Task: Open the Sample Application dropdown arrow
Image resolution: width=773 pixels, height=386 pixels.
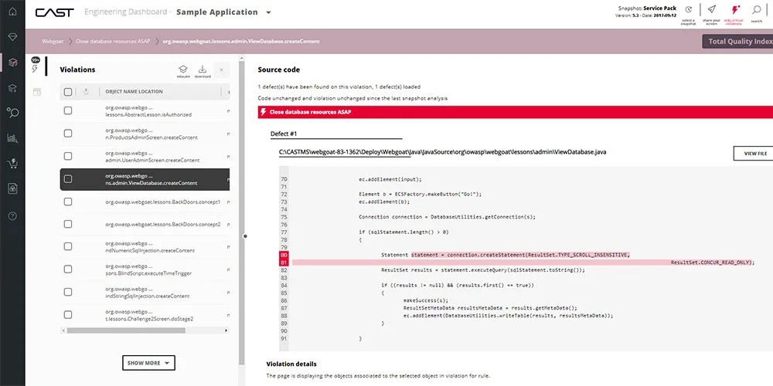Action: (268, 13)
